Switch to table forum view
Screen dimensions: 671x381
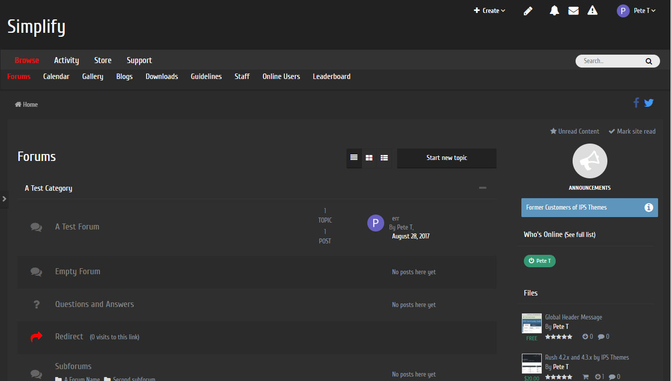(x=354, y=157)
